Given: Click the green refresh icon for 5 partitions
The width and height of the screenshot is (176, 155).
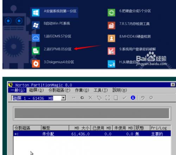Looking at the screenshot, I should click(112, 13).
